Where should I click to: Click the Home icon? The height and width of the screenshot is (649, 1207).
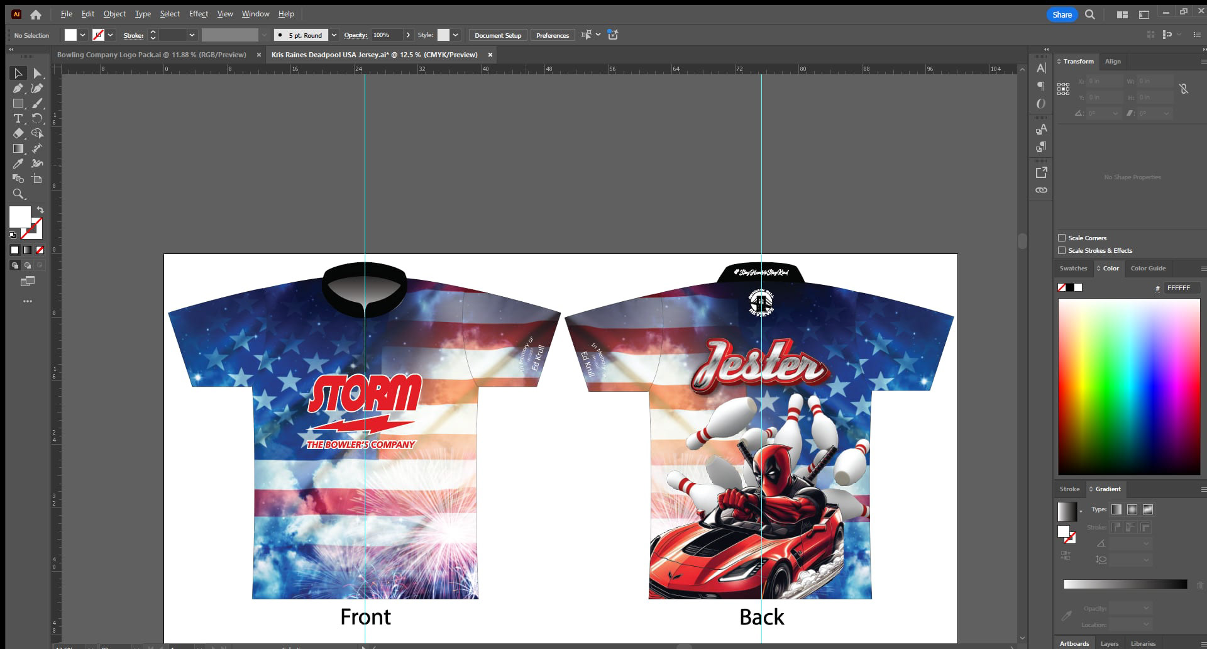point(36,14)
